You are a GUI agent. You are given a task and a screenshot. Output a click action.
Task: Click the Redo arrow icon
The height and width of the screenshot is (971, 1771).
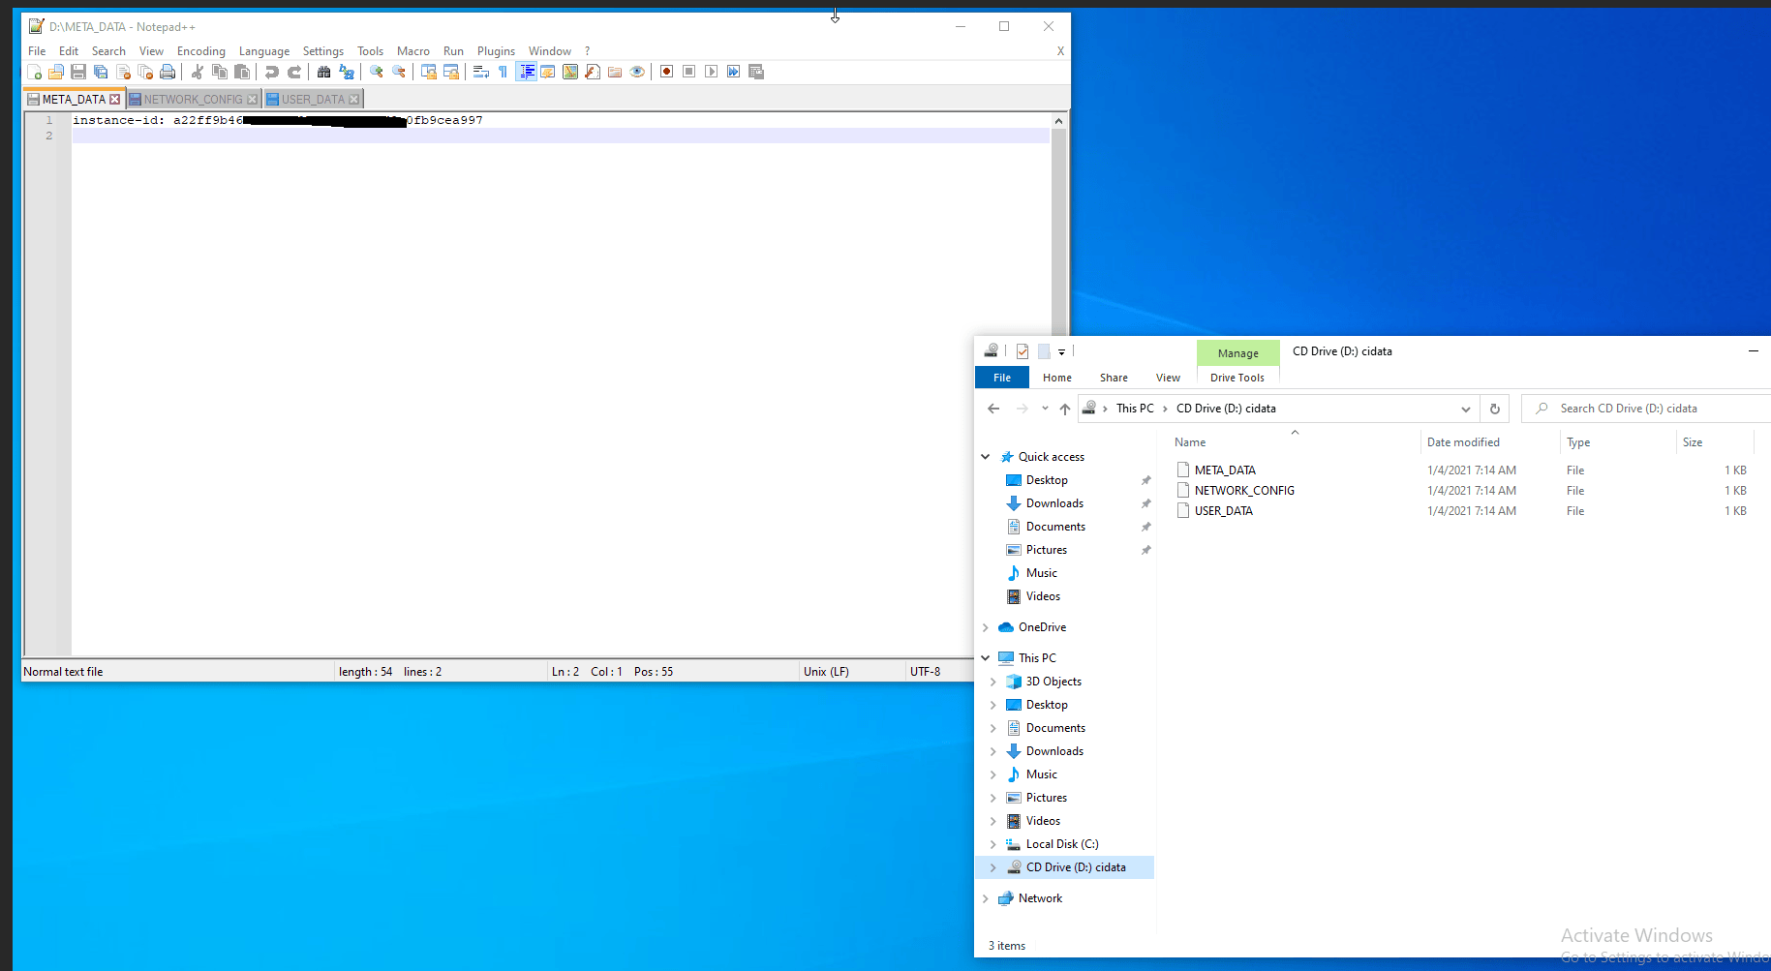click(x=294, y=72)
